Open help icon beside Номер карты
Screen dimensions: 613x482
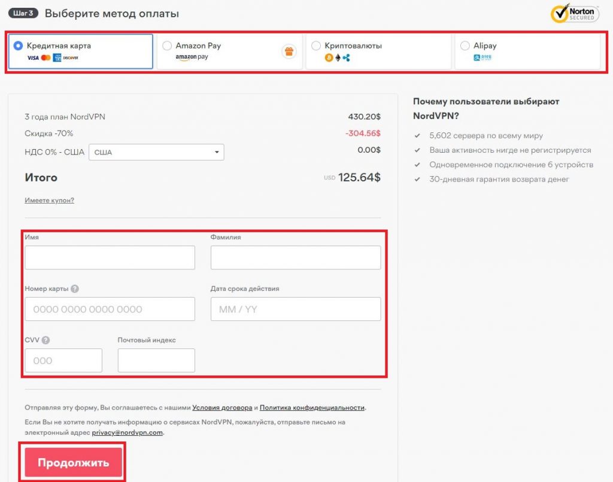tap(75, 289)
